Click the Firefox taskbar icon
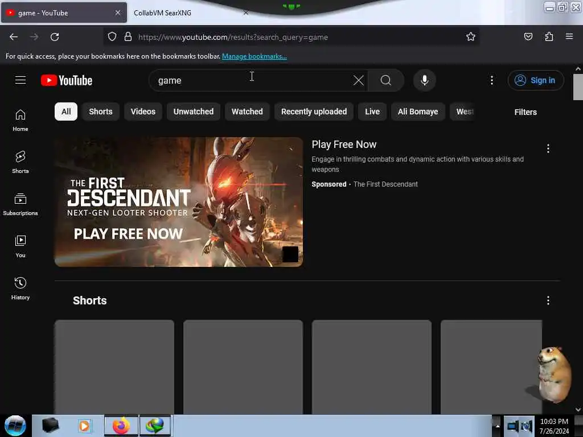Viewport: 583px width, 437px height. [121, 426]
